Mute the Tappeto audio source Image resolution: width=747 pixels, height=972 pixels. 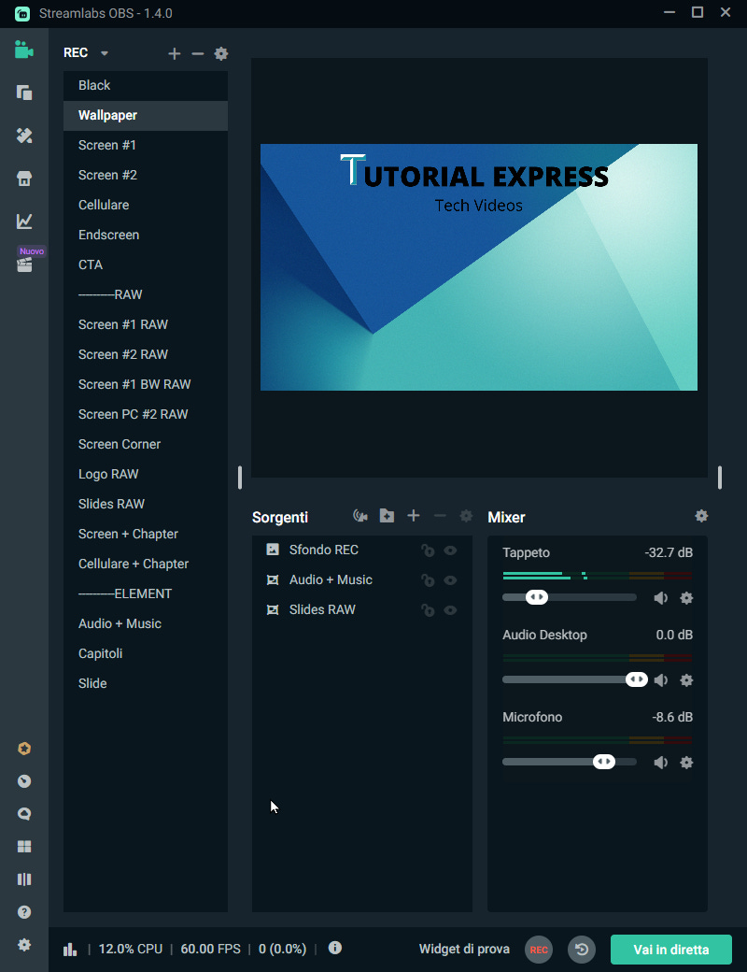click(x=661, y=598)
